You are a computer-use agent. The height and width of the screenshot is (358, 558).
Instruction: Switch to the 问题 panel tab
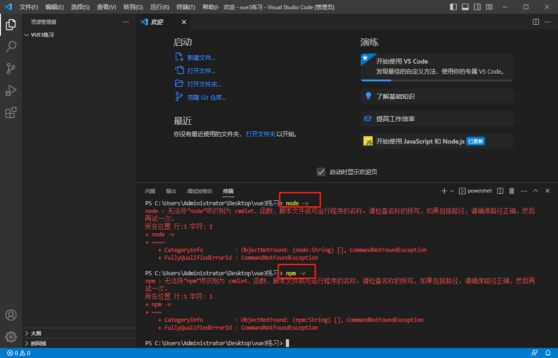[150, 191]
